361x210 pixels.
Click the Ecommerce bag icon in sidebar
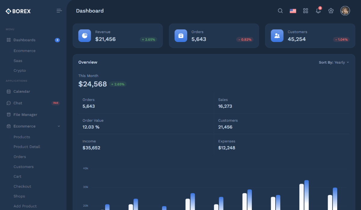pos(9,126)
